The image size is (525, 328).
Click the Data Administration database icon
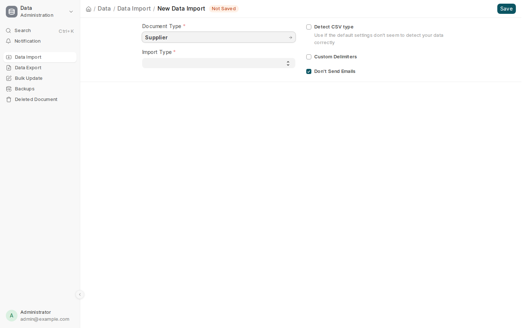point(12,12)
